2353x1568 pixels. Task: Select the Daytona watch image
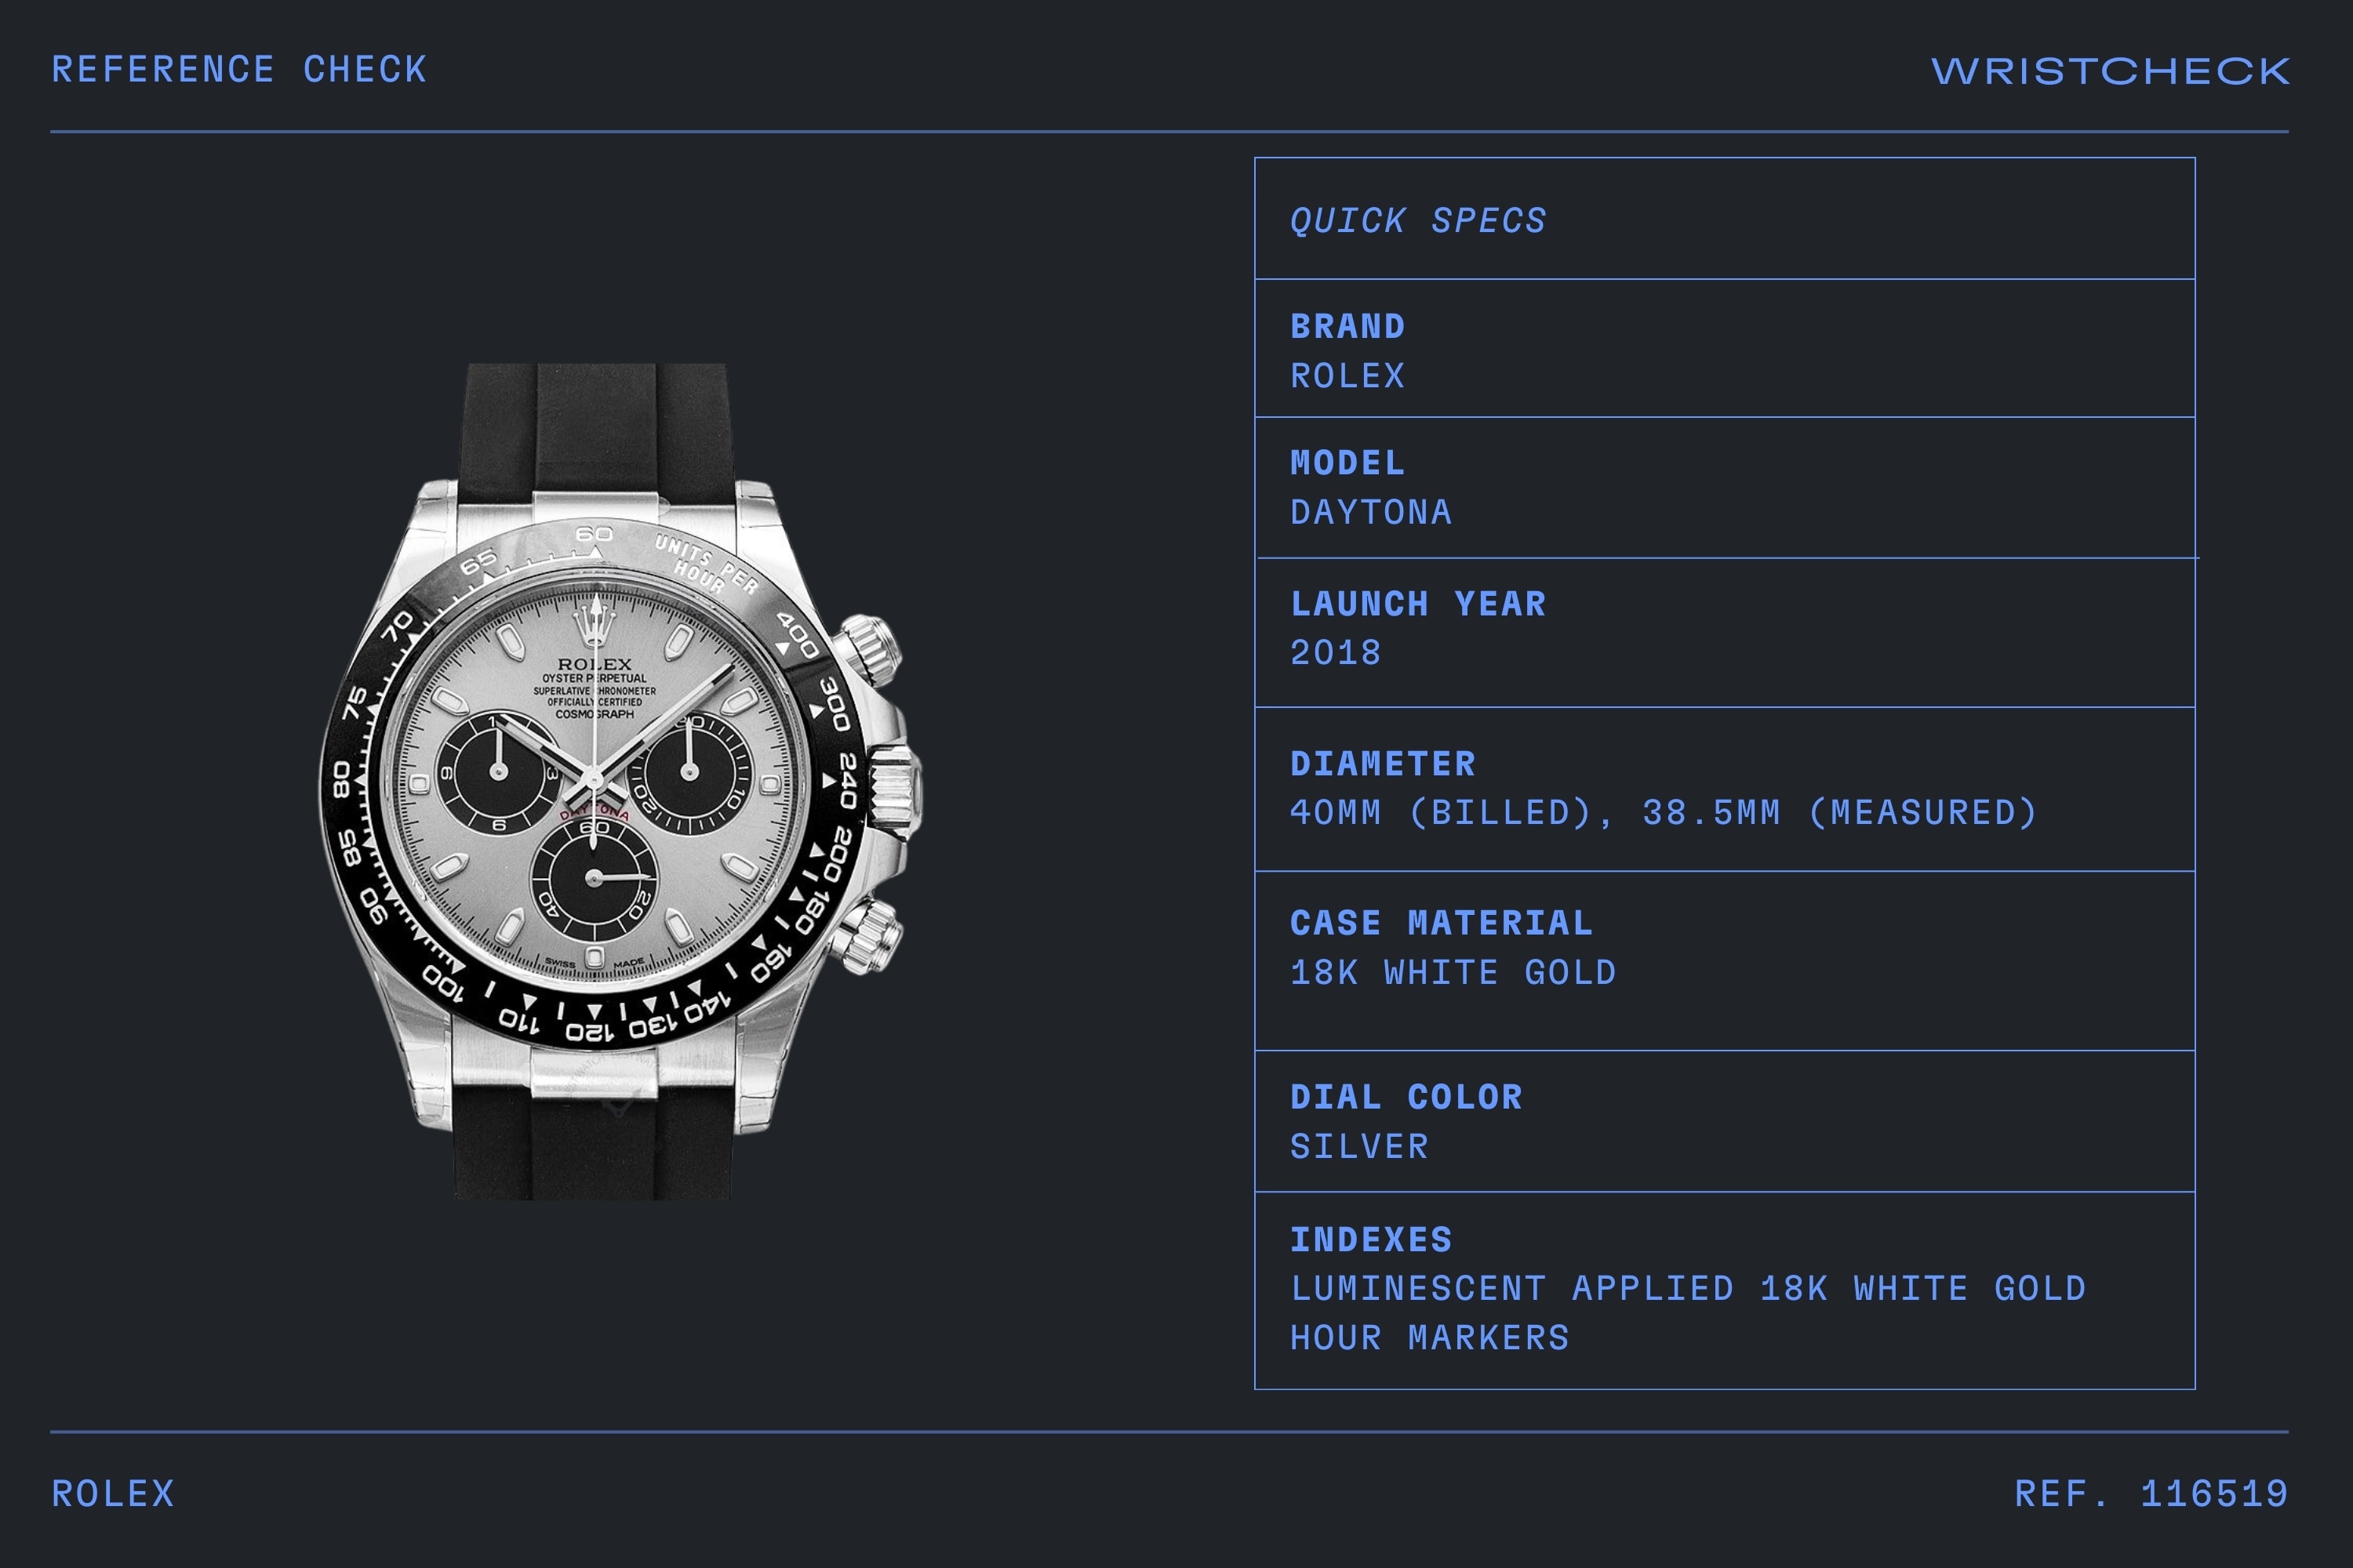(x=620, y=781)
